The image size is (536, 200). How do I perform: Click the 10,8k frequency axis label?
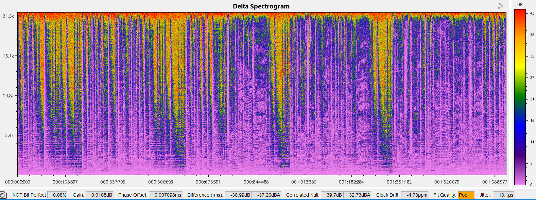click(x=8, y=95)
